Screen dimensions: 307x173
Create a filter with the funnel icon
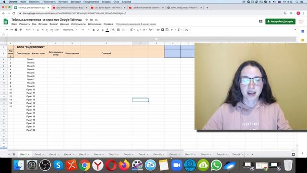172,30
